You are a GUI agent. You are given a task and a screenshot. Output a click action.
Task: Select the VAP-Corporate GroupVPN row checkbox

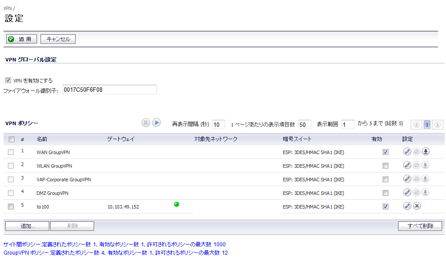click(x=11, y=180)
